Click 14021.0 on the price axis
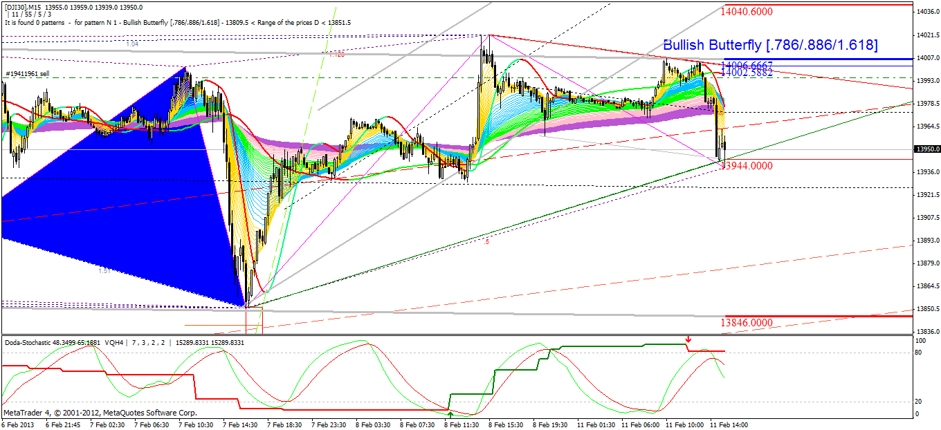Image resolution: width=941 pixels, height=430 pixels. pyautogui.click(x=926, y=35)
